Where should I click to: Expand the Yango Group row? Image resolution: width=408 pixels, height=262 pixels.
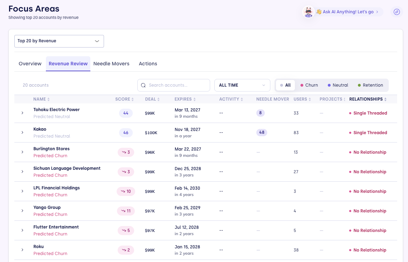coord(22,211)
